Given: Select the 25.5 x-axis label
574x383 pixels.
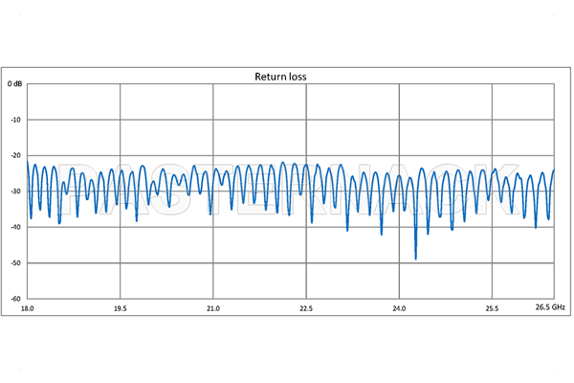Looking at the screenshot, I should [x=491, y=309].
